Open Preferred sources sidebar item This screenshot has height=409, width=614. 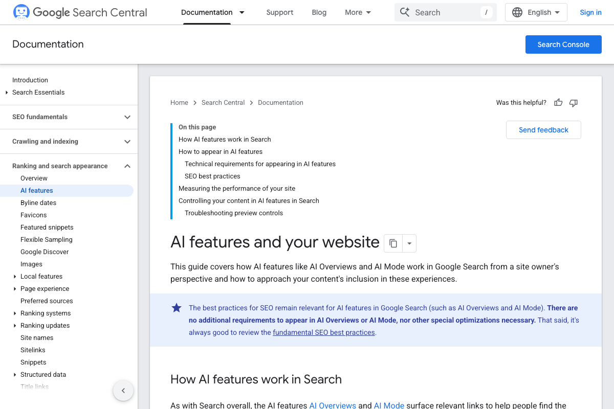[47, 301]
